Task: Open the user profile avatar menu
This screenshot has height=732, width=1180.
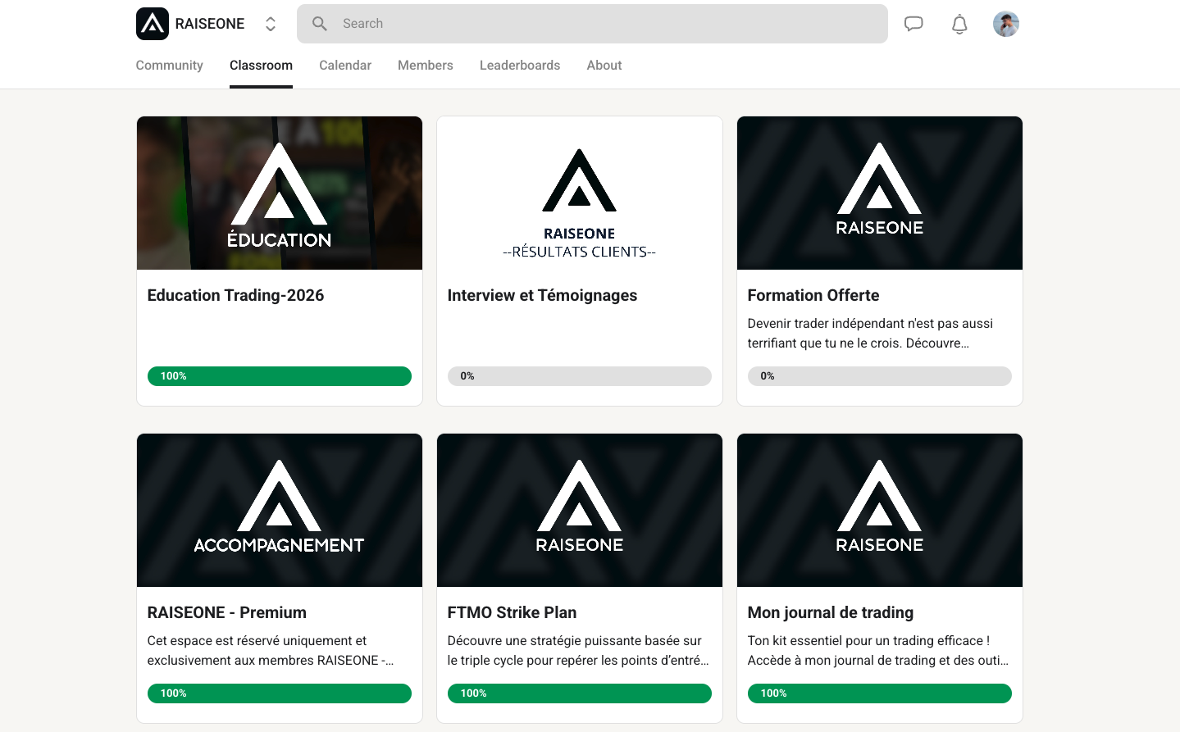Action: click(x=1006, y=24)
